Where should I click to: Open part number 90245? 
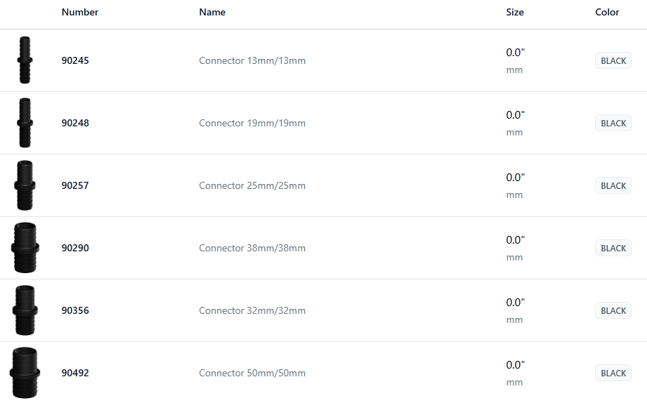pyautogui.click(x=75, y=61)
